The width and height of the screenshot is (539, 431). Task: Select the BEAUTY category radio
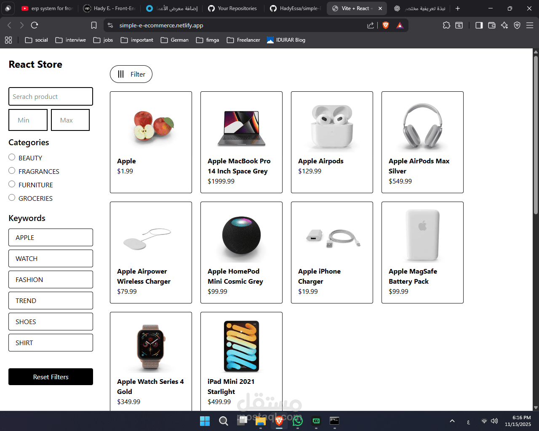(12, 157)
